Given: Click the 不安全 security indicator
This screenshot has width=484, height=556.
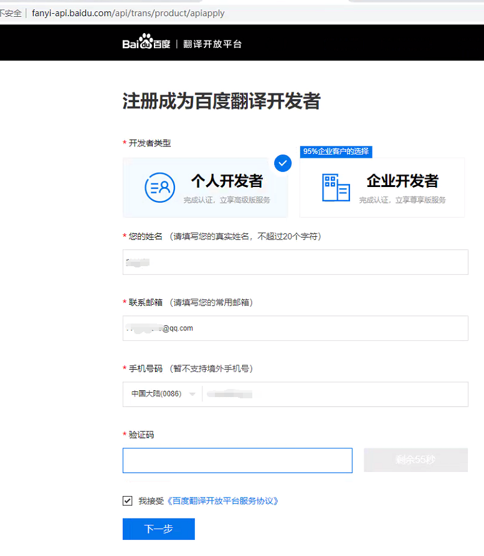Looking at the screenshot, I should pyautogui.click(x=11, y=13).
